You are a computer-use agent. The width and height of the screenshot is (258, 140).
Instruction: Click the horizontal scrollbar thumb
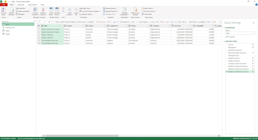82,136
